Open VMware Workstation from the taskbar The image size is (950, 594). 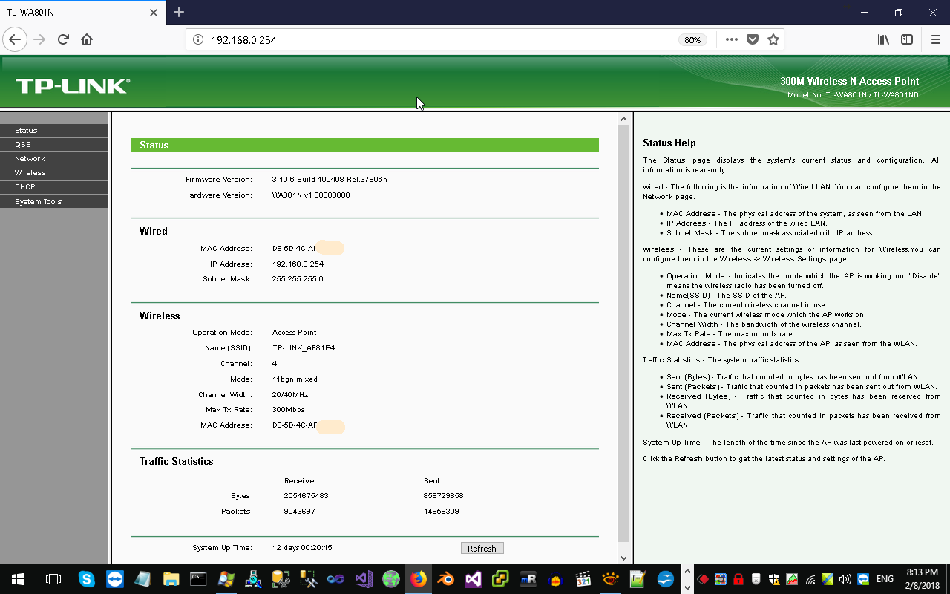tap(500, 578)
